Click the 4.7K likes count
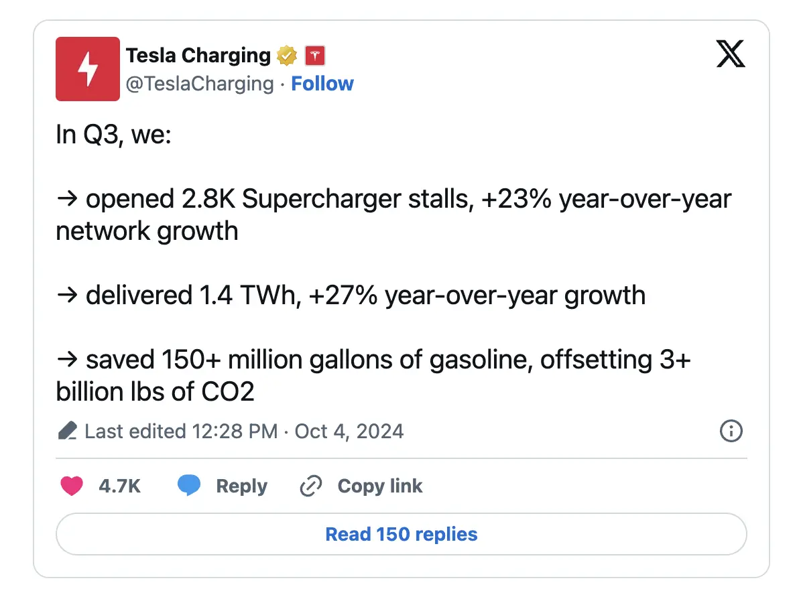The width and height of the screenshot is (795, 595). point(120,486)
